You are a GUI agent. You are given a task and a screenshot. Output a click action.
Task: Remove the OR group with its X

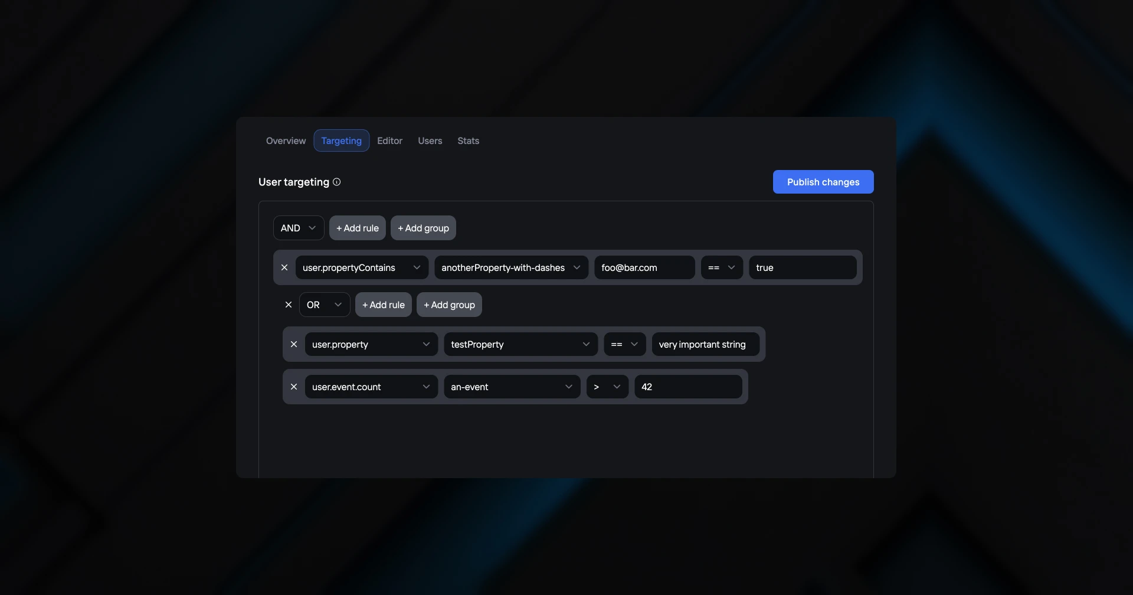pyautogui.click(x=289, y=305)
